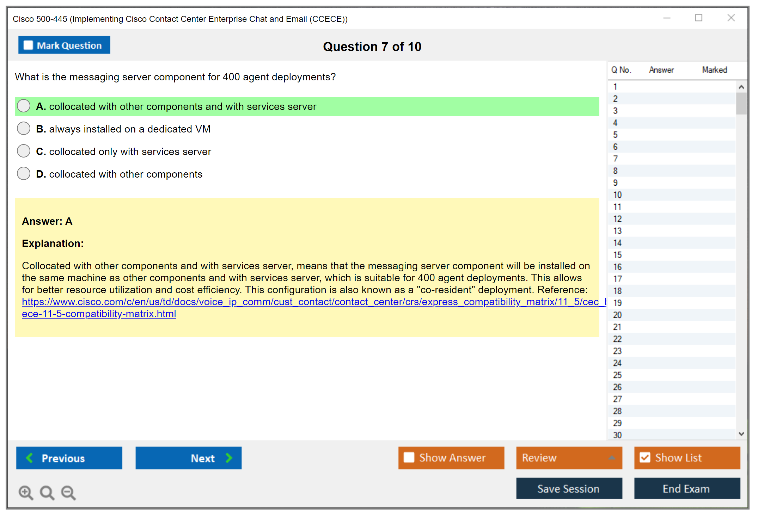Screen dimensions: 758x518
Task: Click the zoom out magnifier icon
Action: coord(68,492)
